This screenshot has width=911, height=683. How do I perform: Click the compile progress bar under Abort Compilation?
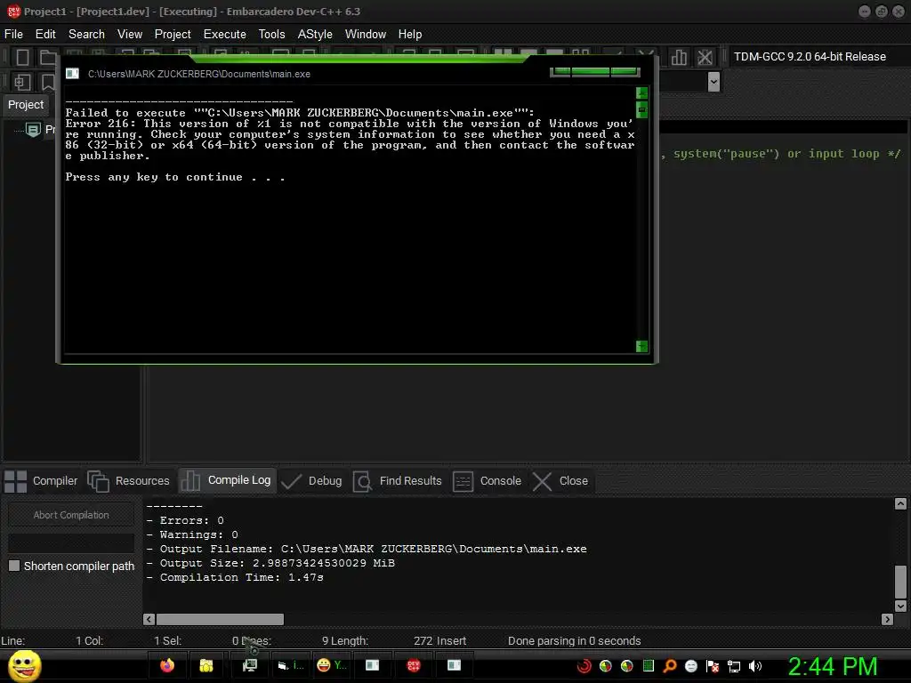(71, 543)
